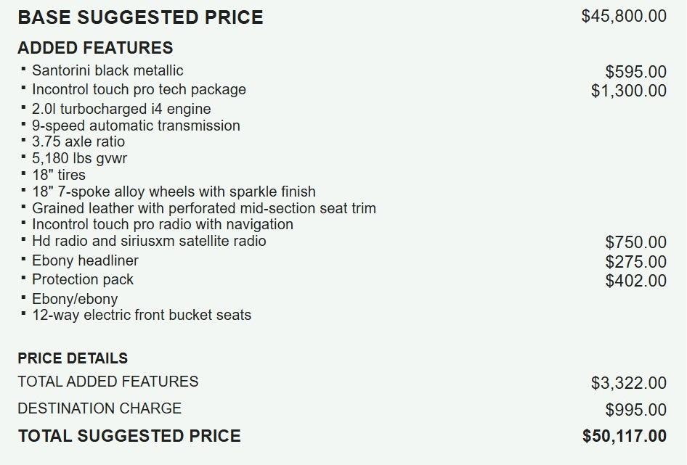687x465 pixels.
Task: Click the Protection pack line item
Action: [83, 279]
